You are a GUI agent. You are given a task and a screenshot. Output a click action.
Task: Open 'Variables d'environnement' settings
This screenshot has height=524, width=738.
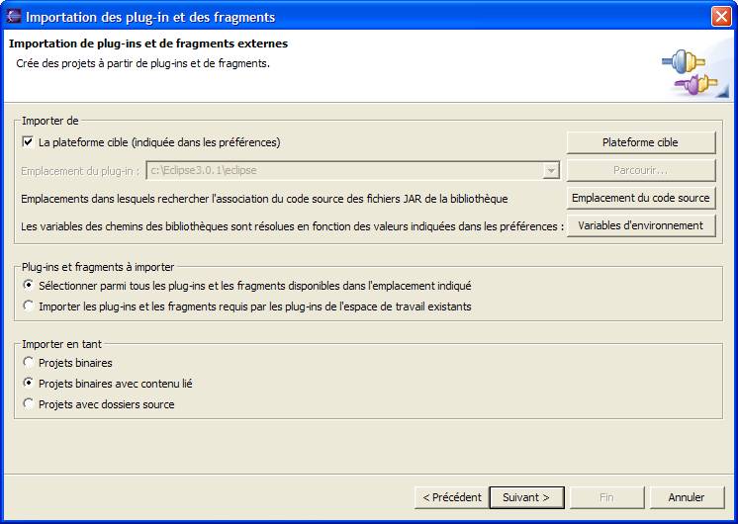[x=640, y=225]
